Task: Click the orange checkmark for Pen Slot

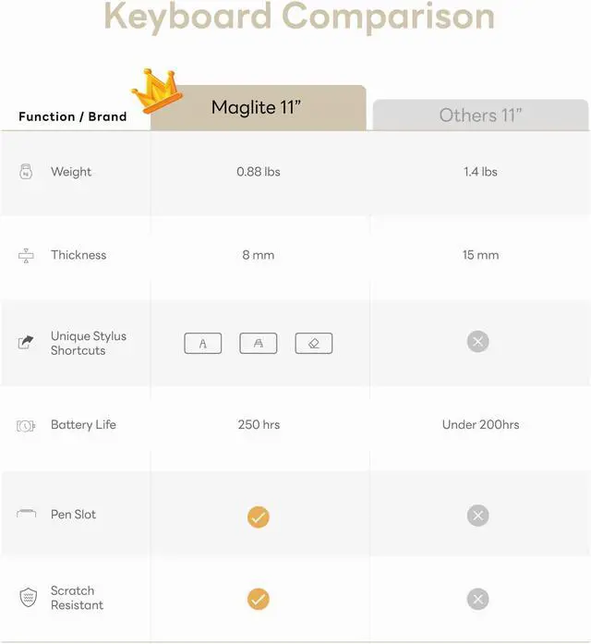Action: (259, 516)
